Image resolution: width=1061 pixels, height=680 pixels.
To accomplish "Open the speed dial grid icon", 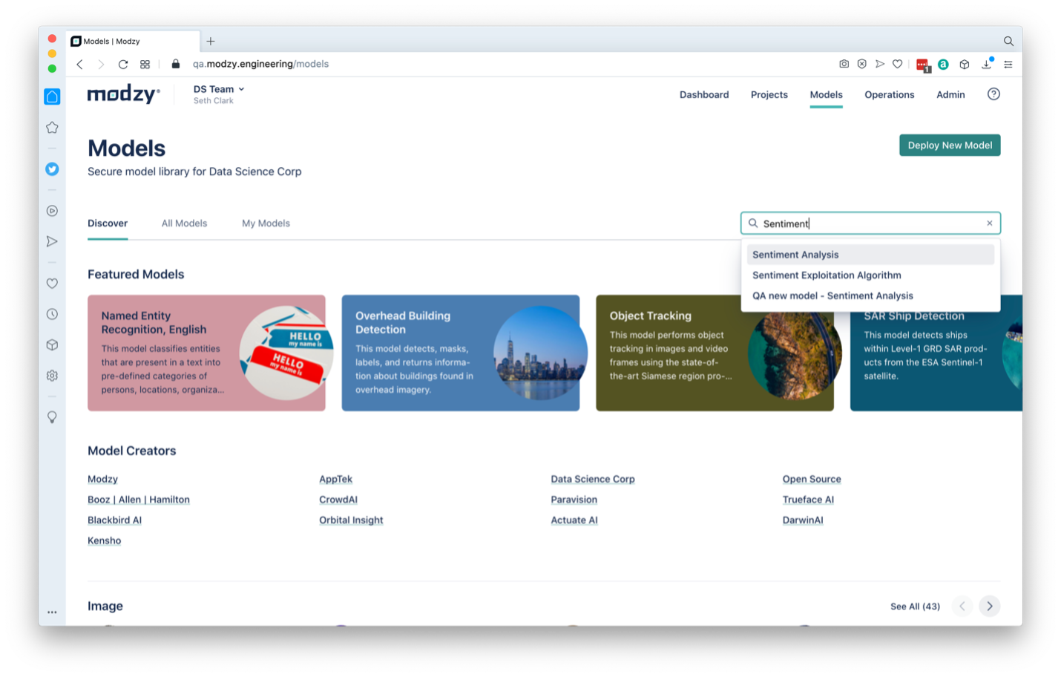I will click(145, 65).
